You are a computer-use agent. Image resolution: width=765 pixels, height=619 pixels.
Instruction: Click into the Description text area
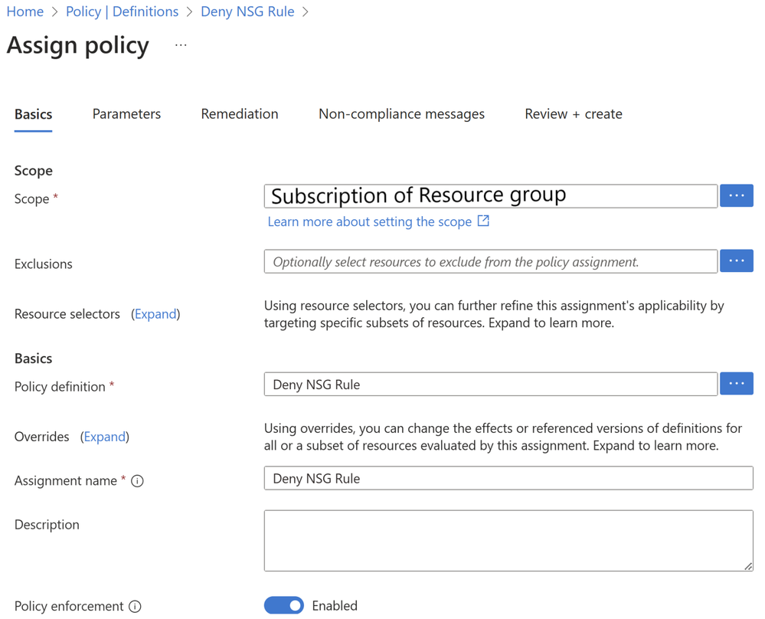coord(508,540)
